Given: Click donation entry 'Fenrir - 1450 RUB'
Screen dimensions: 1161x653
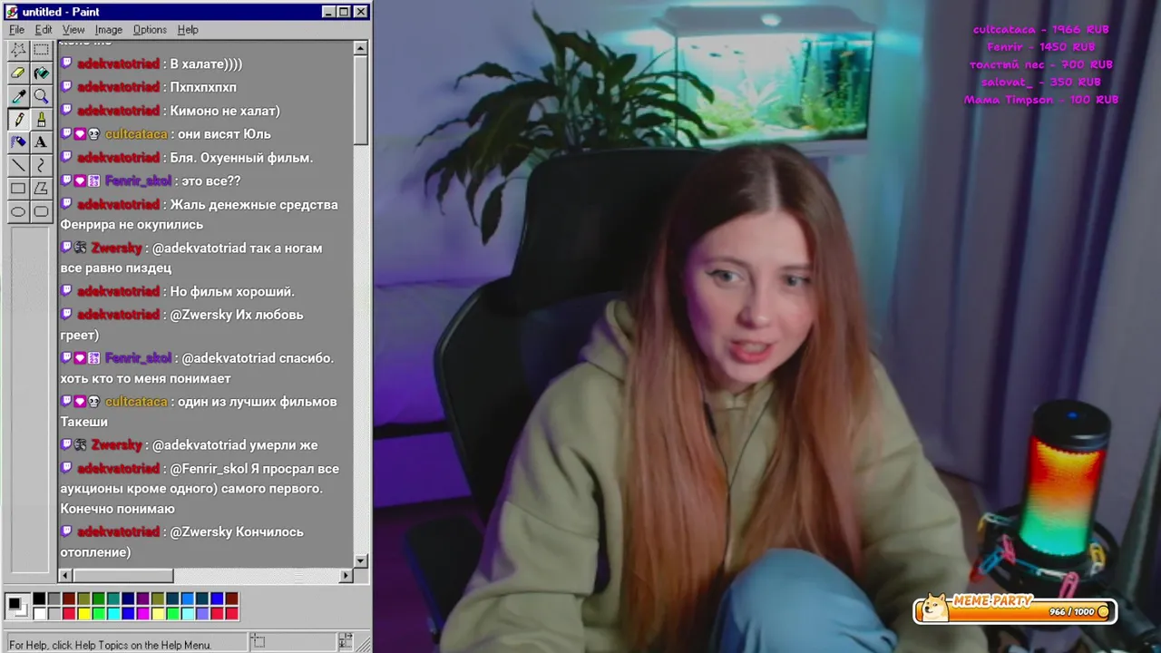Looking at the screenshot, I should click(x=1041, y=46).
